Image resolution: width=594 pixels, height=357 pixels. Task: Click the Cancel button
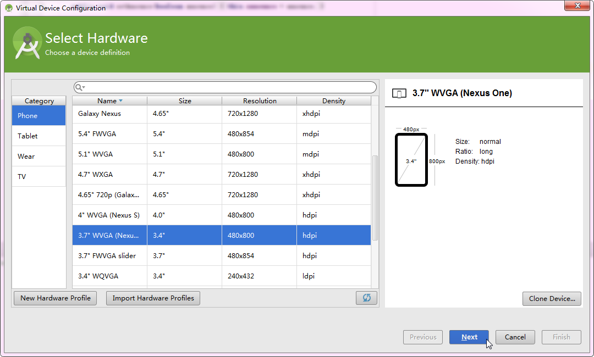(515, 337)
